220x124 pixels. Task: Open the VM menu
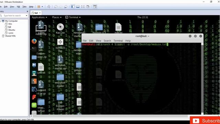point(18,7)
